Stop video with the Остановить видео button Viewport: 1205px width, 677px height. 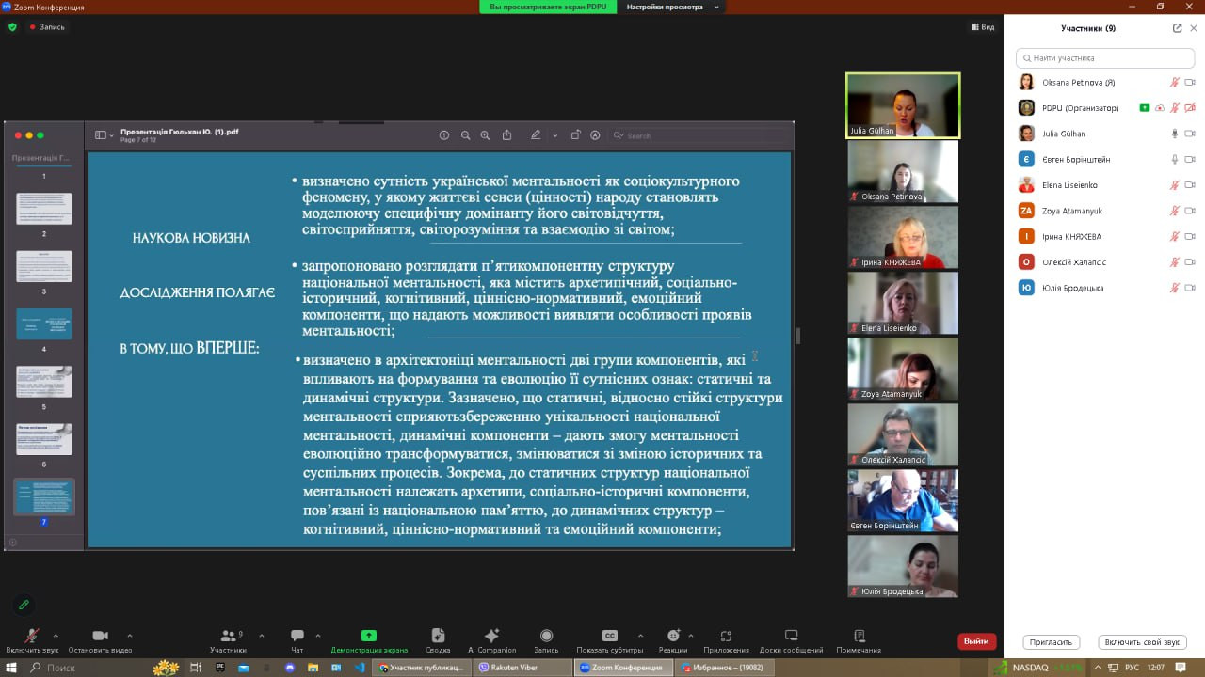pos(100,640)
